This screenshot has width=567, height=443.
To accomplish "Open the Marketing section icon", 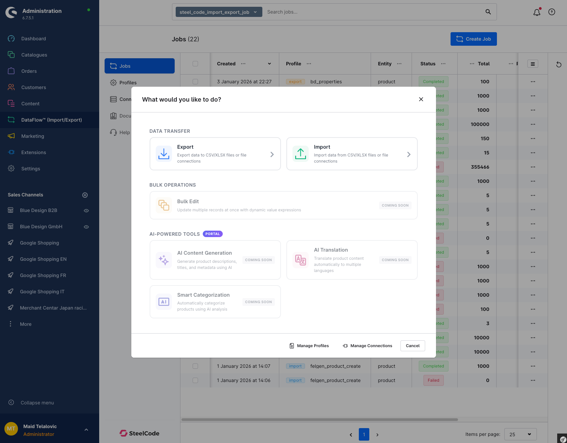I will (11, 136).
